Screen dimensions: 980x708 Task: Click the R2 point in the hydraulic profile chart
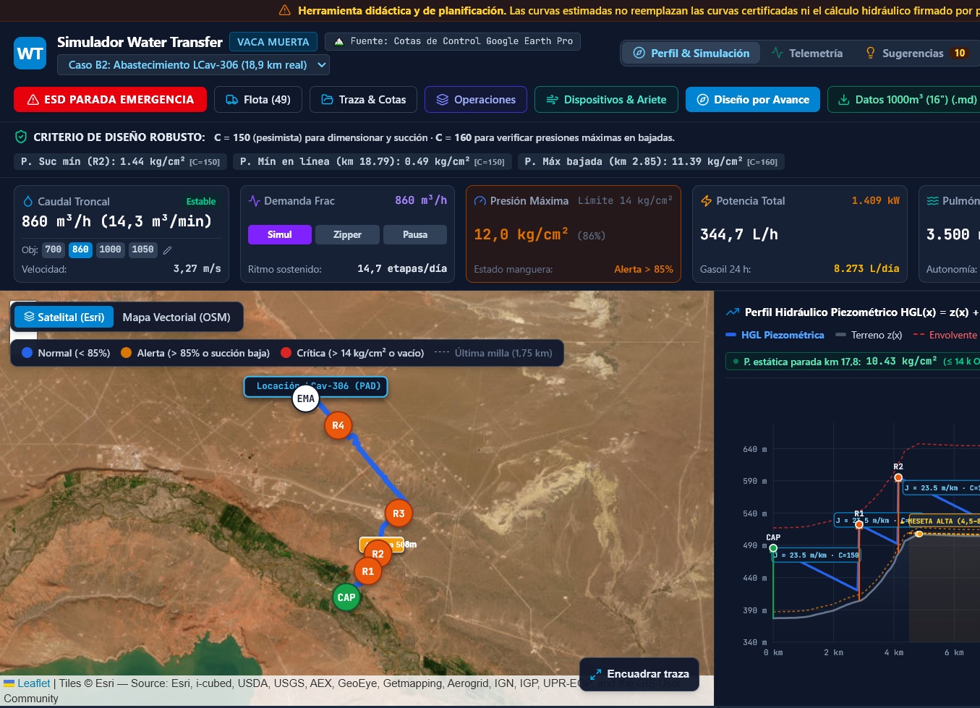pyautogui.click(x=898, y=477)
